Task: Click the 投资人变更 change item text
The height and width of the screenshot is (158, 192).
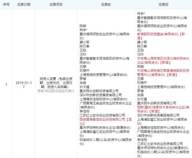Action: [x=56, y=83]
